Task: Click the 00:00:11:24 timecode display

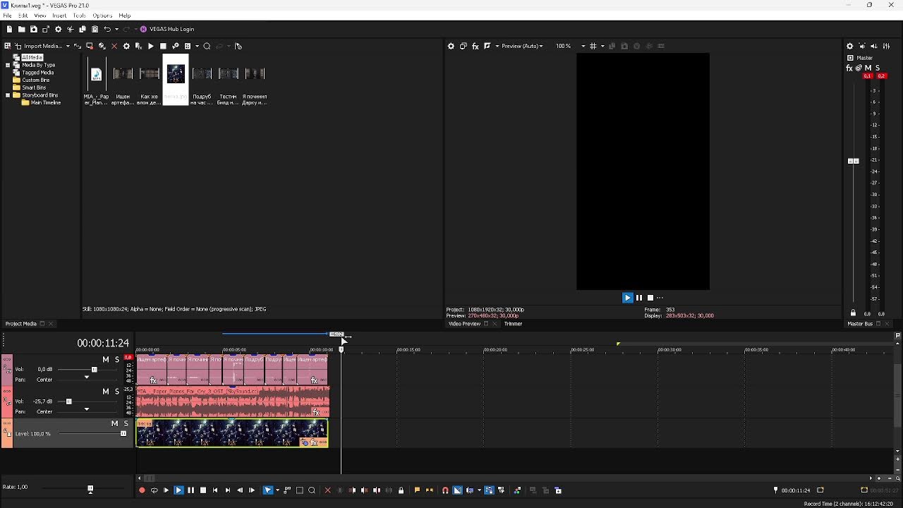Action: (x=103, y=343)
